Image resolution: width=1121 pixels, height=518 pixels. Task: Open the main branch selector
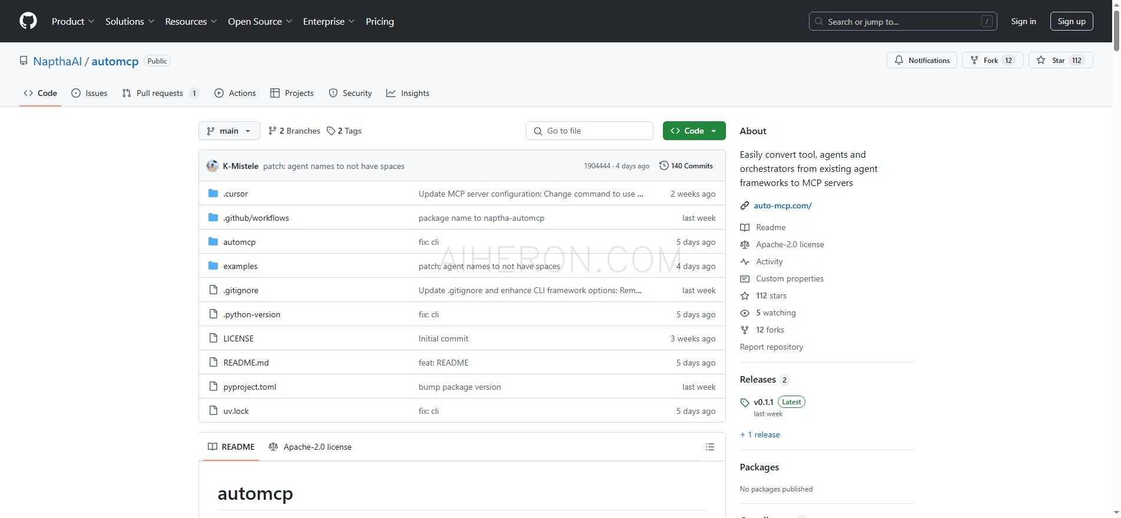pyautogui.click(x=229, y=131)
